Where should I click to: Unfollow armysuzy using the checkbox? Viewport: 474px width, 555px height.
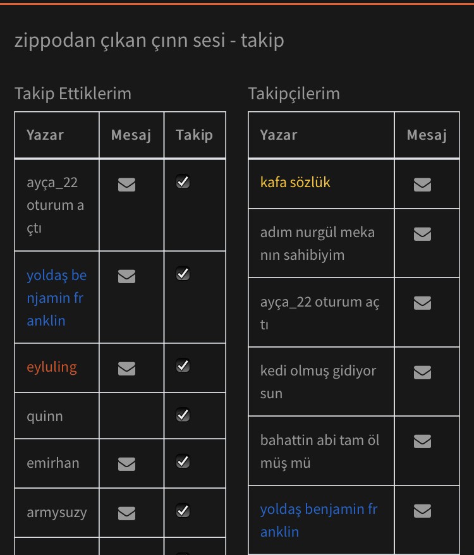(183, 510)
